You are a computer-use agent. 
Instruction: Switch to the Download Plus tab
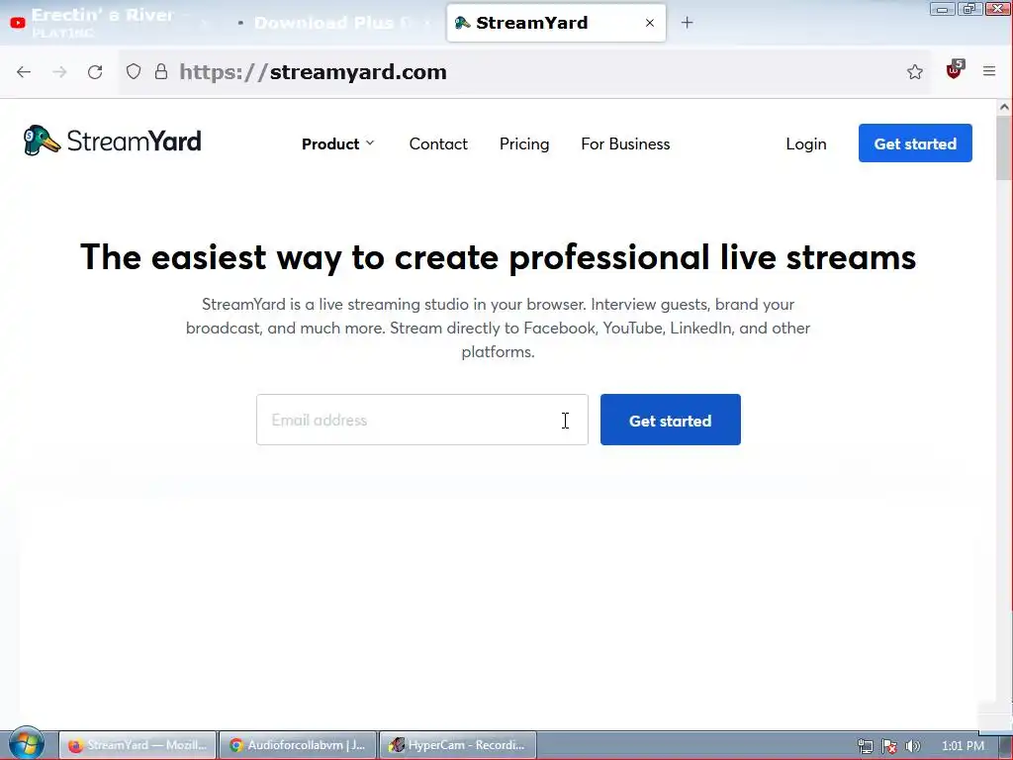tap(332, 23)
